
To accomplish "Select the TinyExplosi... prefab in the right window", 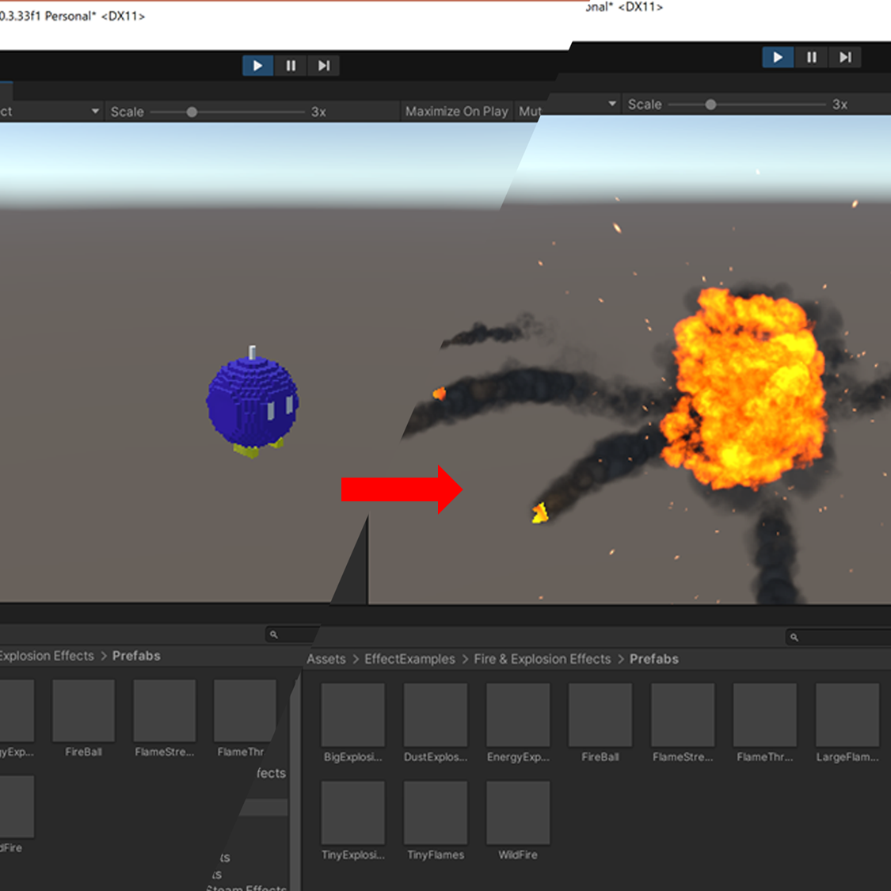I will tap(353, 821).
